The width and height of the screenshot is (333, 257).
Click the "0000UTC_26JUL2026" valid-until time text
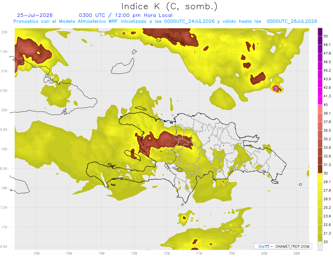tap(292, 21)
